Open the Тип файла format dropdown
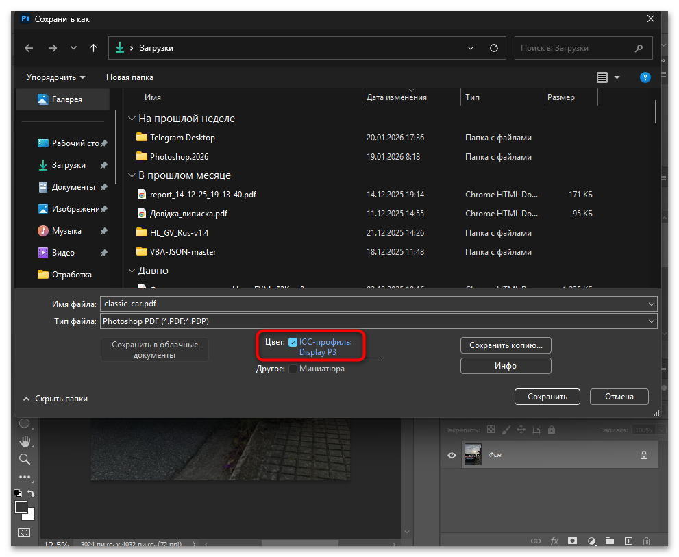 tap(378, 321)
